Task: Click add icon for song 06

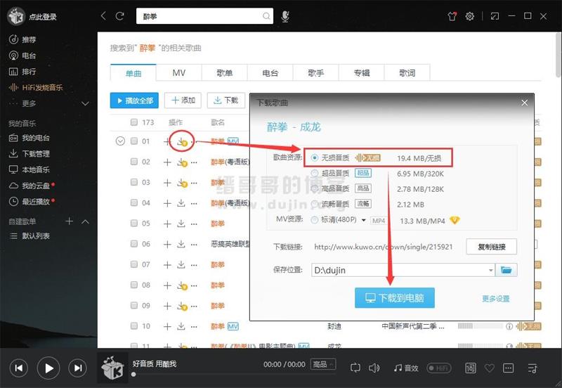Action: [167, 244]
